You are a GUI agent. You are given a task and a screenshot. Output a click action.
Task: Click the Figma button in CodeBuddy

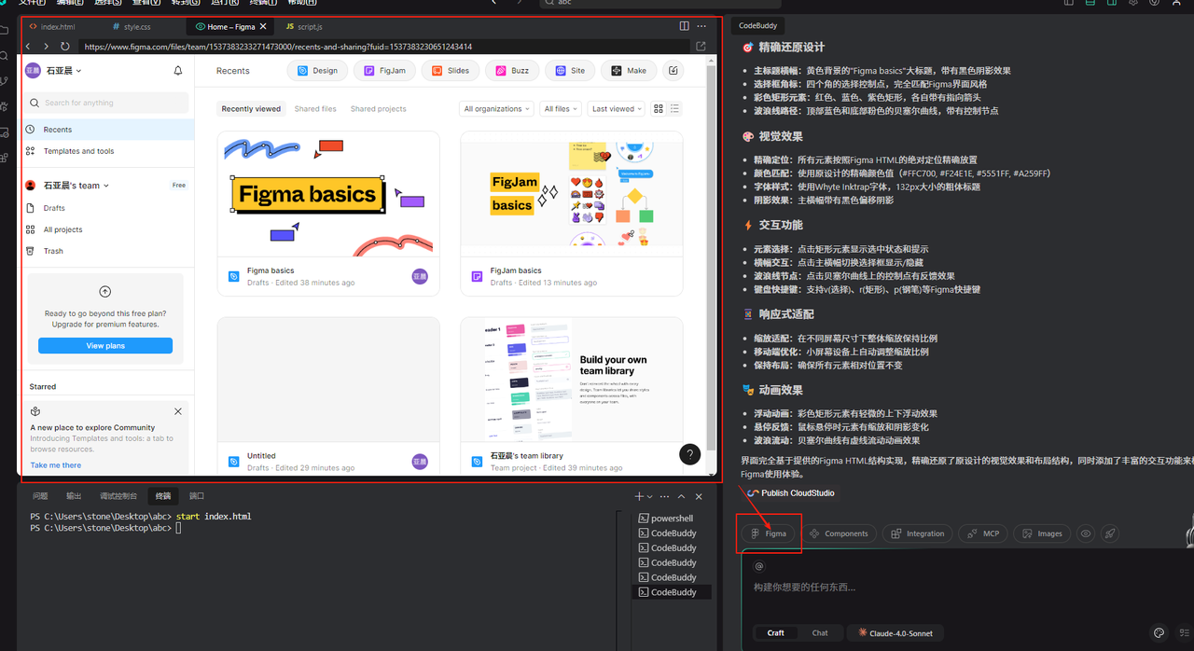(770, 533)
